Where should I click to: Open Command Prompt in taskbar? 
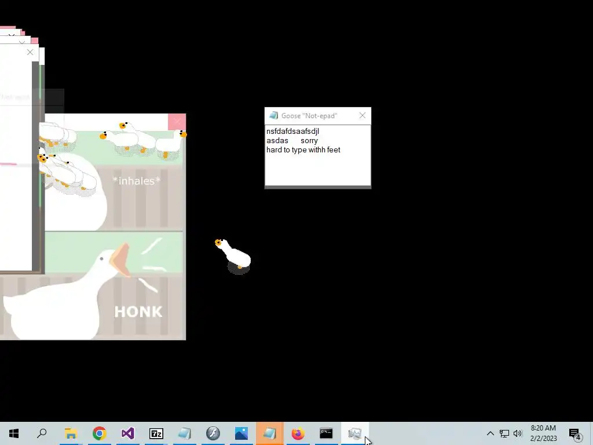point(326,433)
